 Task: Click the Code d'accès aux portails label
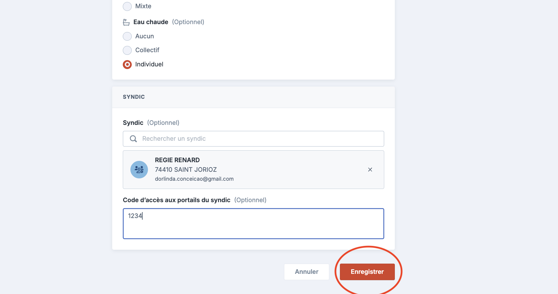(x=176, y=200)
